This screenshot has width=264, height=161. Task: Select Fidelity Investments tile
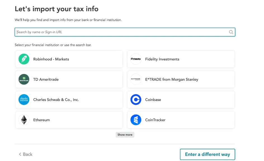click(x=181, y=59)
